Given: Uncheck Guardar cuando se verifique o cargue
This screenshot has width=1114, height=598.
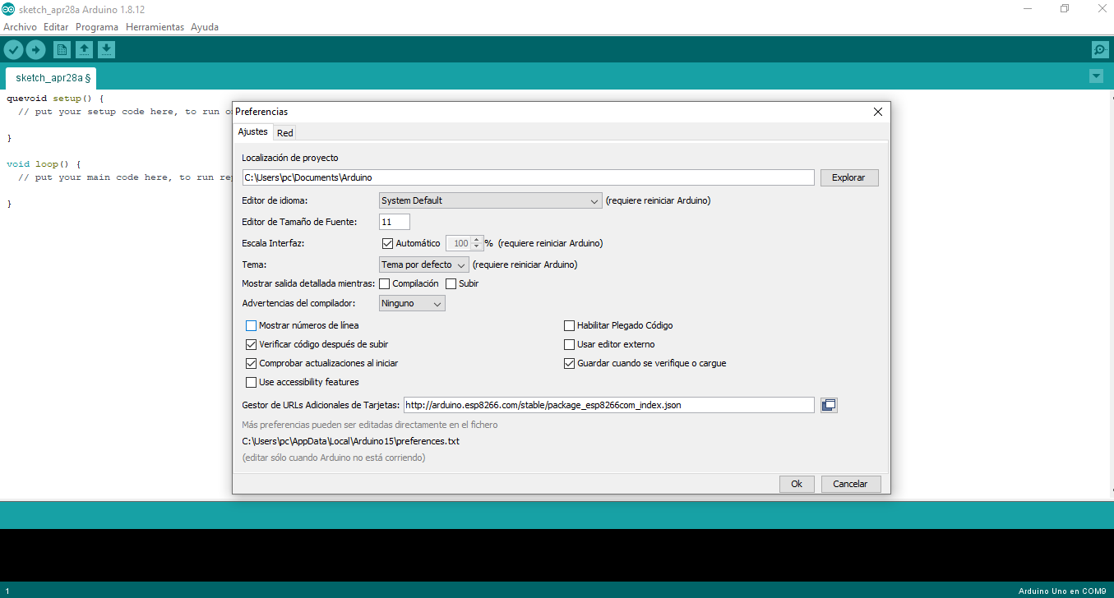Looking at the screenshot, I should 569,363.
